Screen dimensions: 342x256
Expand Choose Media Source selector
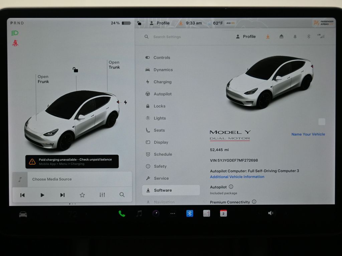[x=52, y=179]
